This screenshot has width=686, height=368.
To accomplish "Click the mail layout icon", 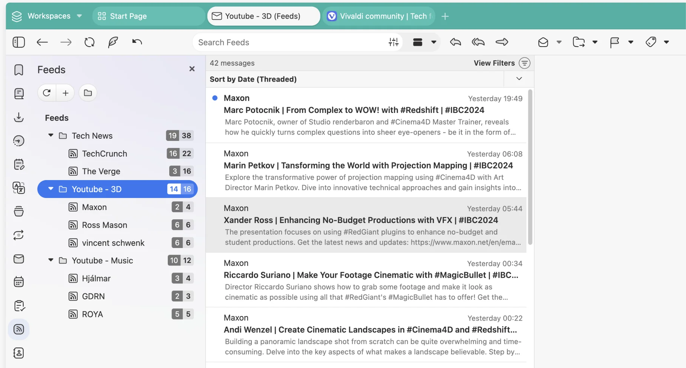I will [x=417, y=42].
